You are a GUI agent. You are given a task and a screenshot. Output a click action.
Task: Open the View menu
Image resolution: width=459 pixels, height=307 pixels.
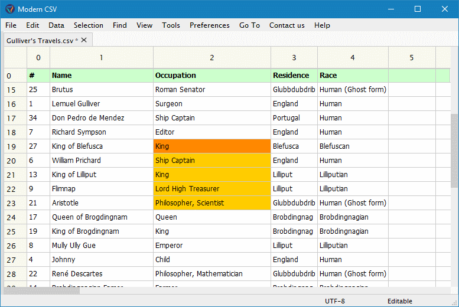(144, 25)
